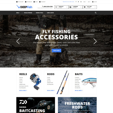113x113 pixels.
Task: Follow the See All Reels link
Action: [x=23, y=90]
